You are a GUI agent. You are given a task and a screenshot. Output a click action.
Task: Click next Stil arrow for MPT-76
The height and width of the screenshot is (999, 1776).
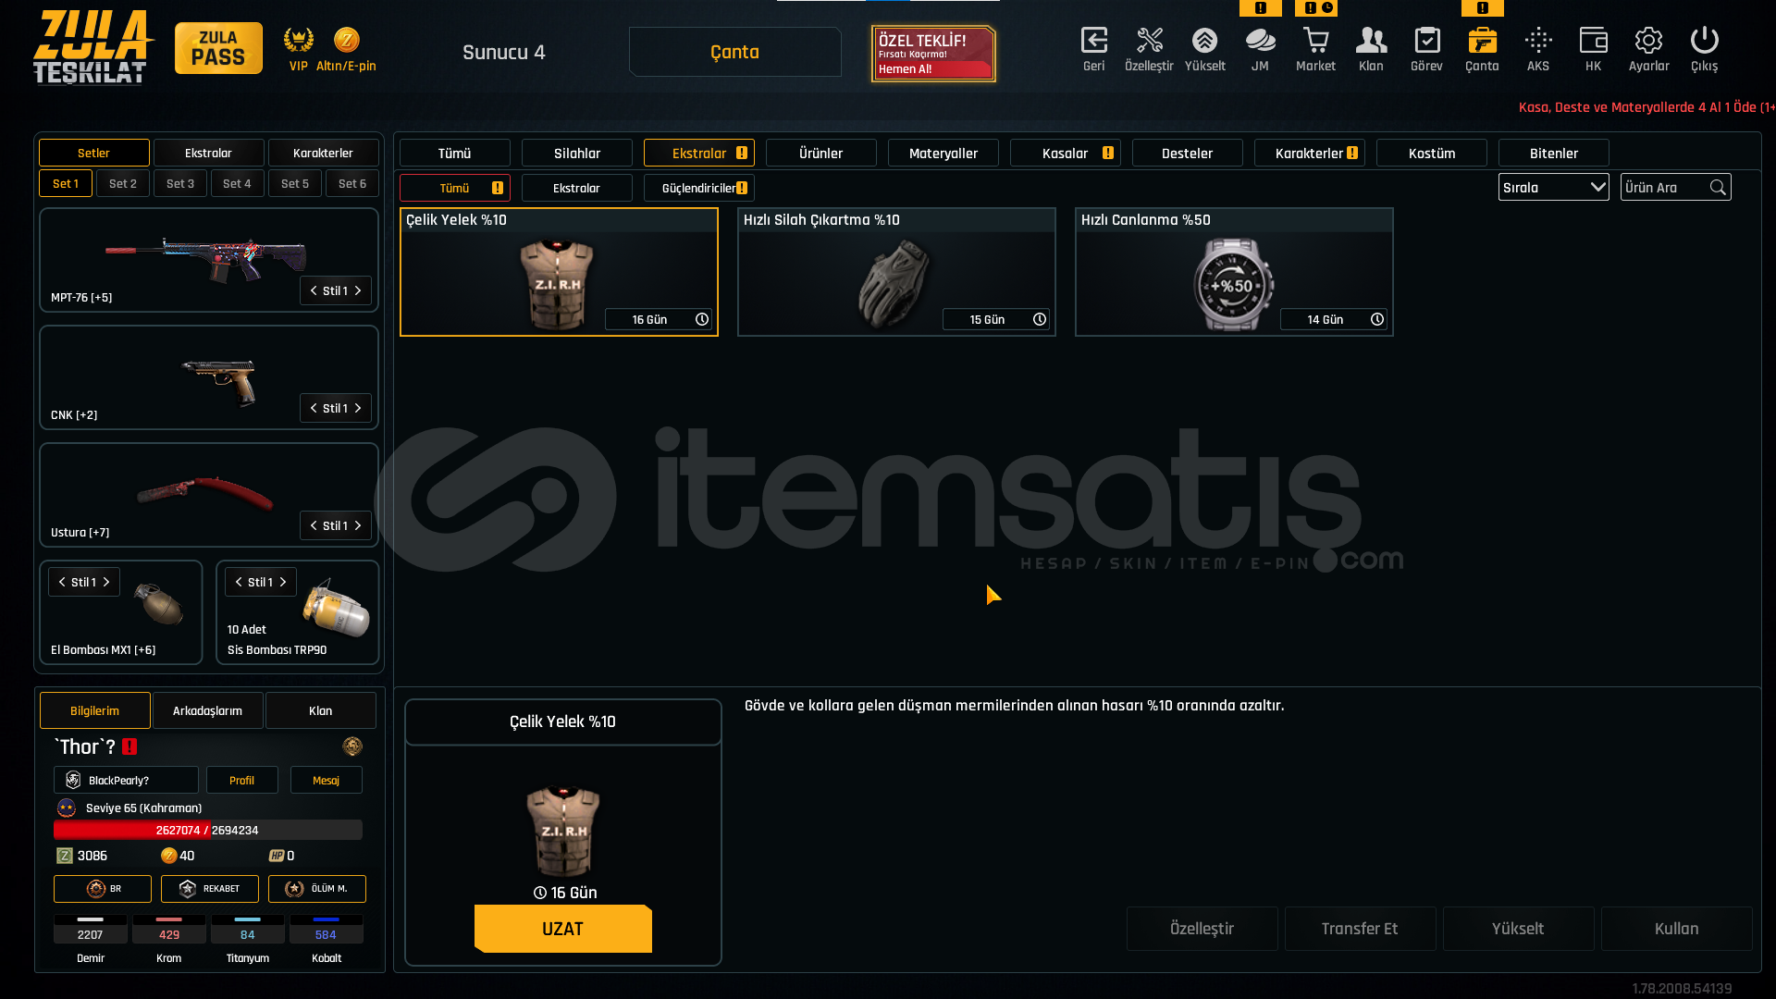coord(358,290)
